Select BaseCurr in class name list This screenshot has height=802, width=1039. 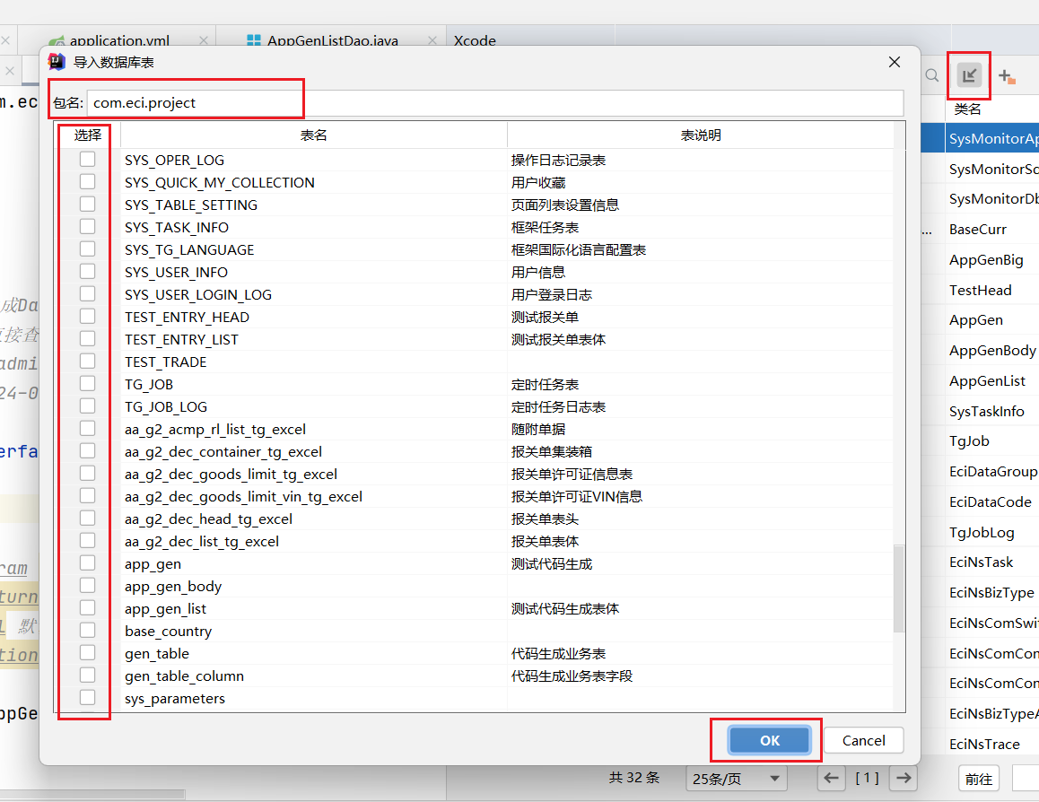point(977,229)
